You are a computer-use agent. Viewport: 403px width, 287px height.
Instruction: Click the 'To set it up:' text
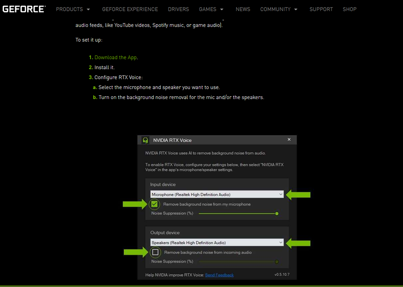pyautogui.click(x=89, y=40)
